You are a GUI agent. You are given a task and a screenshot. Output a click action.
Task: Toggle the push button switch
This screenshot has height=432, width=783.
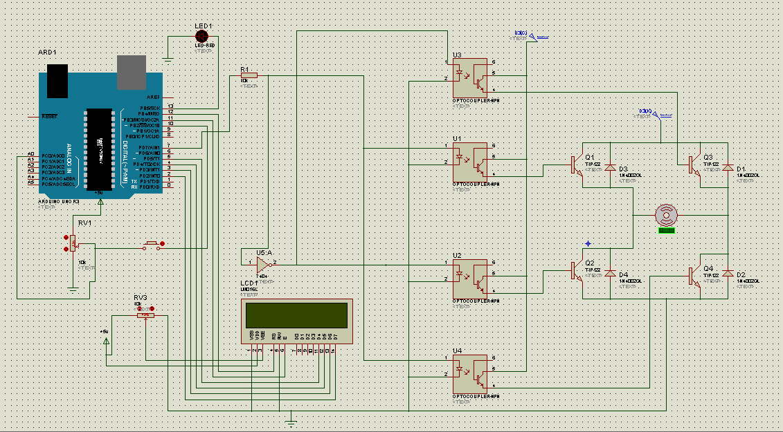click(x=153, y=246)
